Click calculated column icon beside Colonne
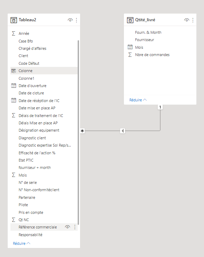This screenshot has width=204, height=257. 14,71
